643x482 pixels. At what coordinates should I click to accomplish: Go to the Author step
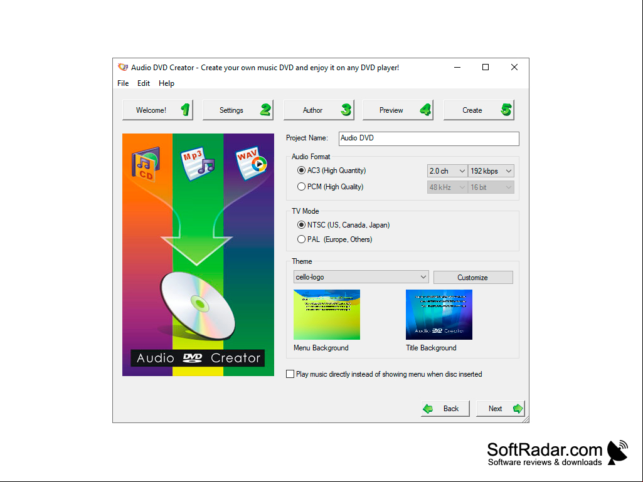coord(319,110)
